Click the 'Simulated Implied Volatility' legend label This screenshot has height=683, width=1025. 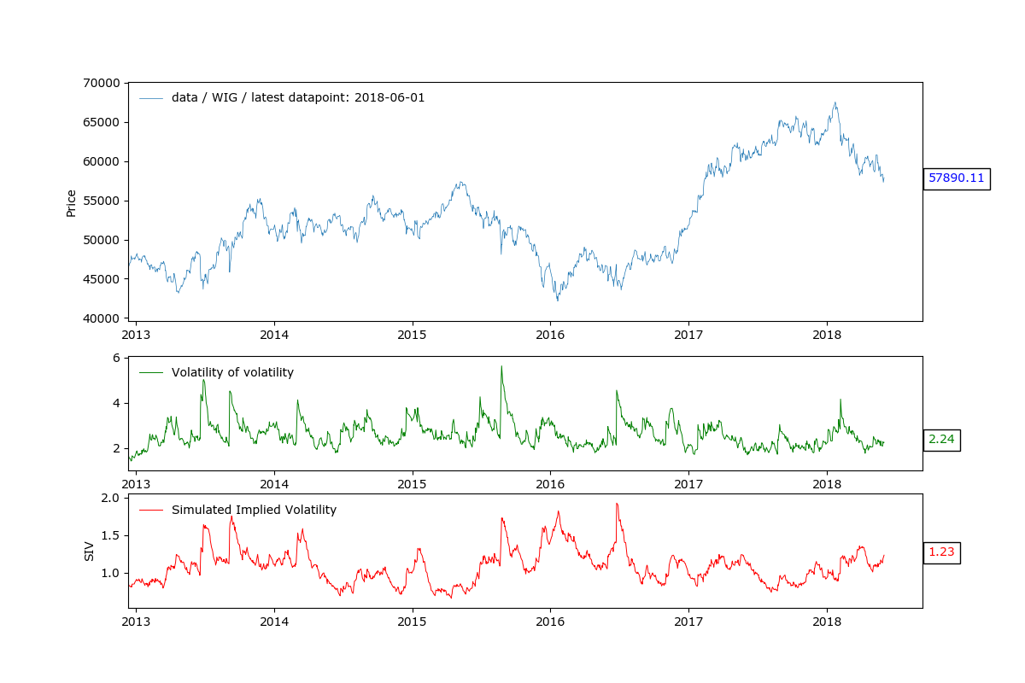pos(254,510)
